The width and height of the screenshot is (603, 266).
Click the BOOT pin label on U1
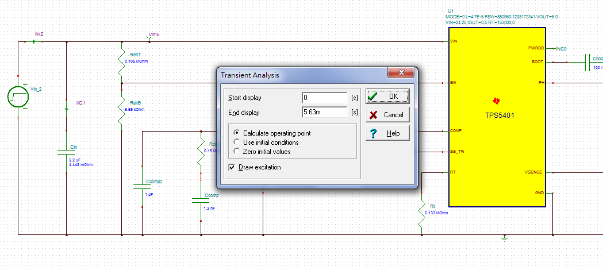(x=538, y=62)
